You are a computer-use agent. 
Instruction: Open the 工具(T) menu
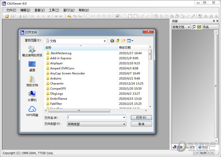[54, 10]
